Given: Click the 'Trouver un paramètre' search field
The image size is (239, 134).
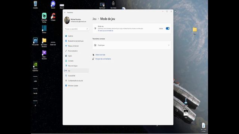Looking at the screenshot, I should pos(76,29).
